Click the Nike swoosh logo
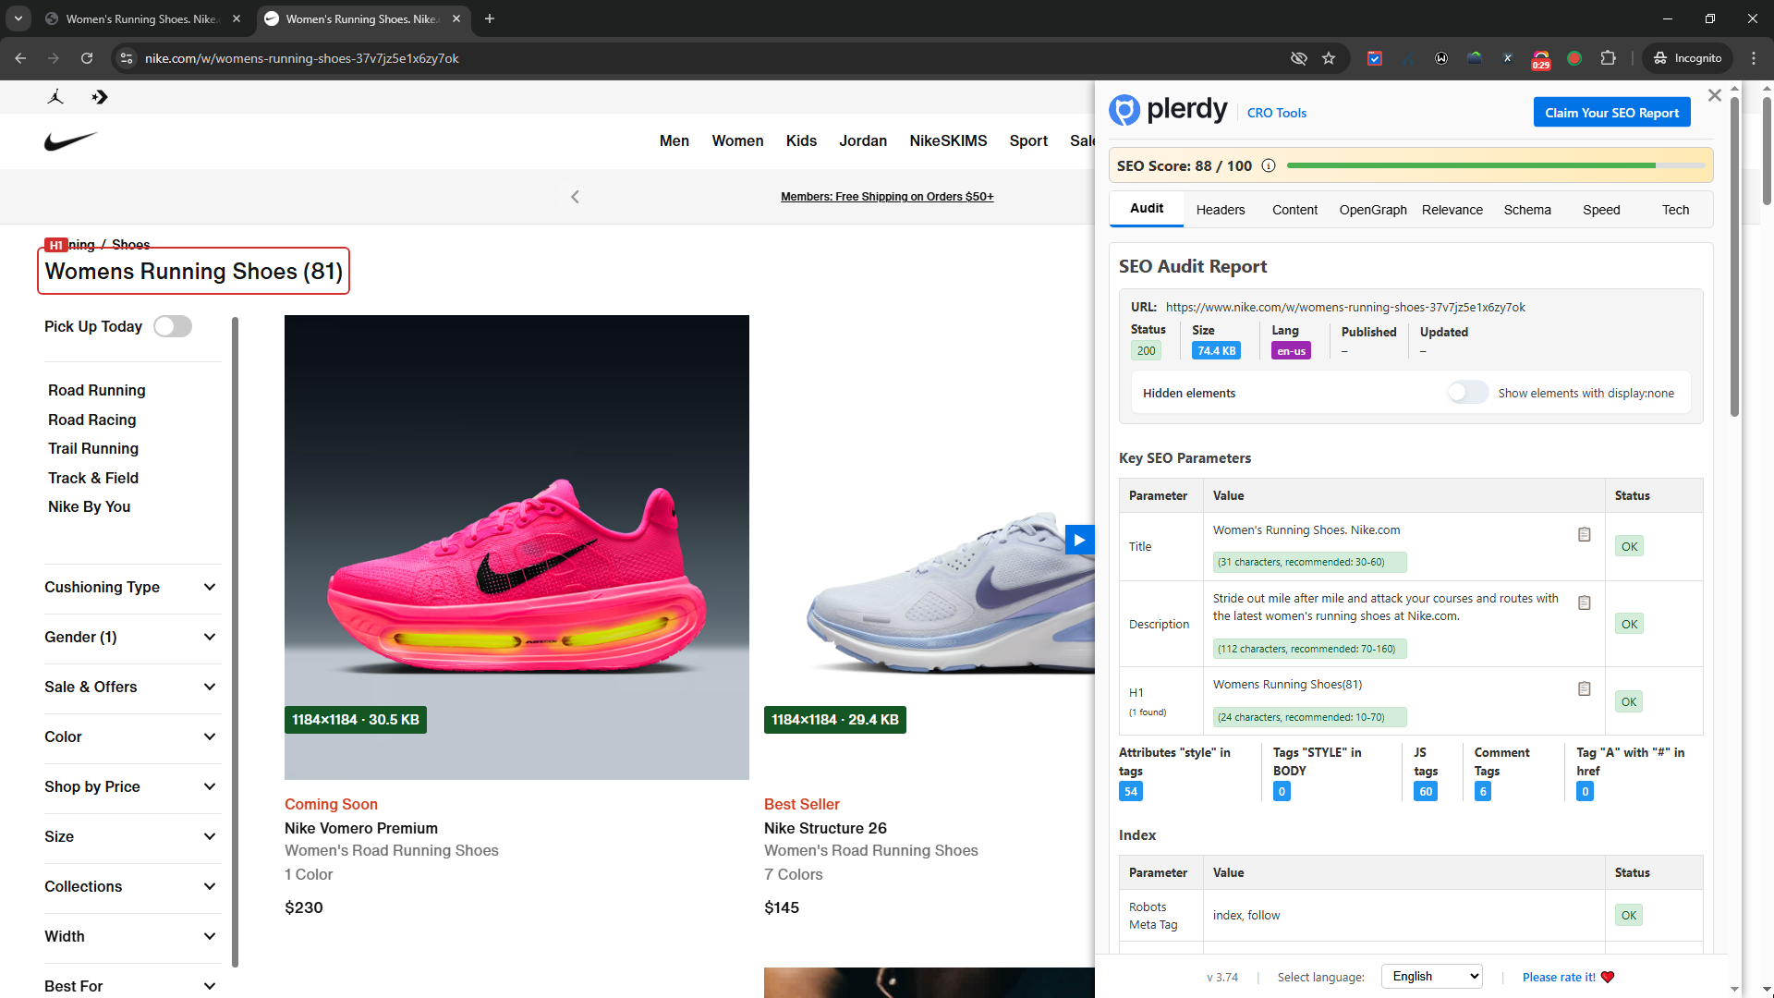 (x=70, y=141)
